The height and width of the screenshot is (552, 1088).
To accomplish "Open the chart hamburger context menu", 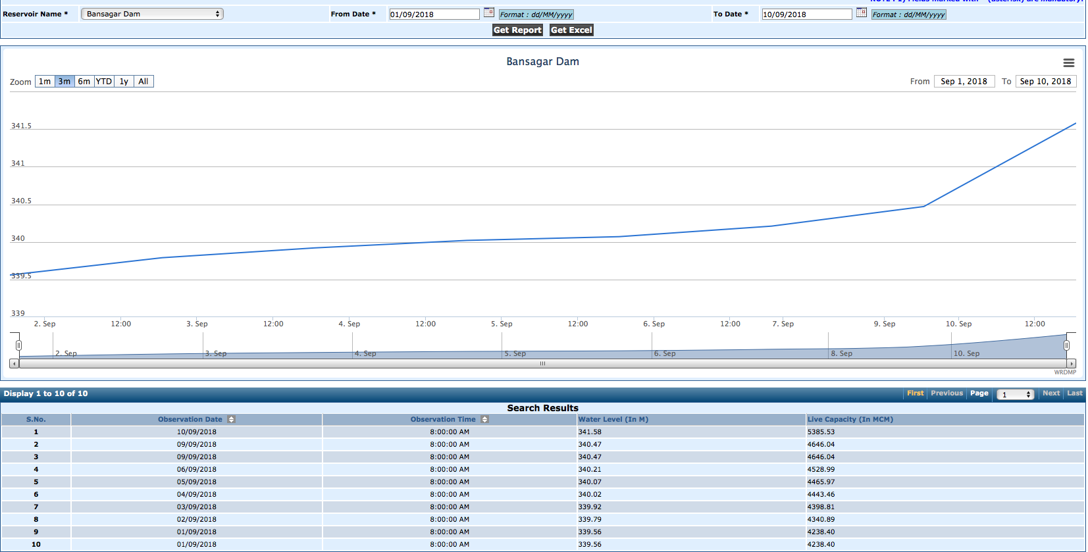I will coord(1068,63).
